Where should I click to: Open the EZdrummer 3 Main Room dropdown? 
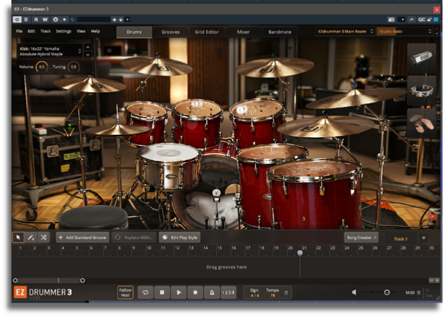pos(344,32)
